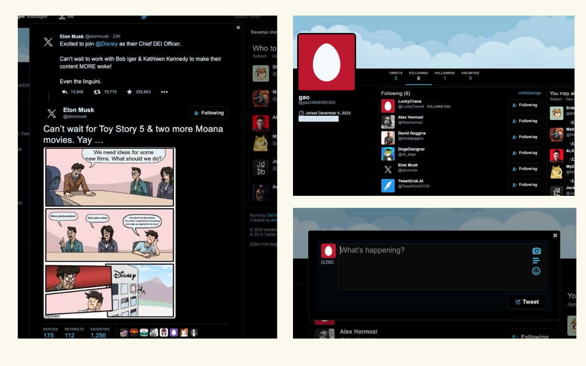
Task: Click the reply arrow icon showing 15,949
Action: (x=65, y=92)
